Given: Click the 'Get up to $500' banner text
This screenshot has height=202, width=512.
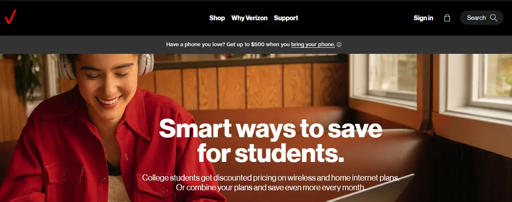Looking at the screenshot, I should (245, 45).
